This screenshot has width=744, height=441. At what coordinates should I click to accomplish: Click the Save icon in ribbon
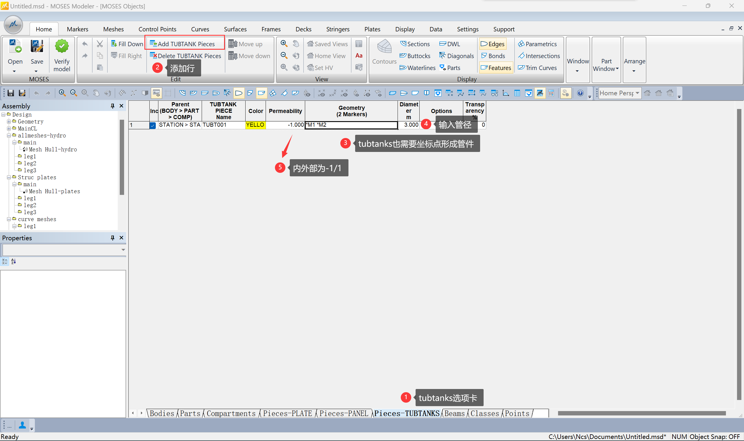(37, 47)
